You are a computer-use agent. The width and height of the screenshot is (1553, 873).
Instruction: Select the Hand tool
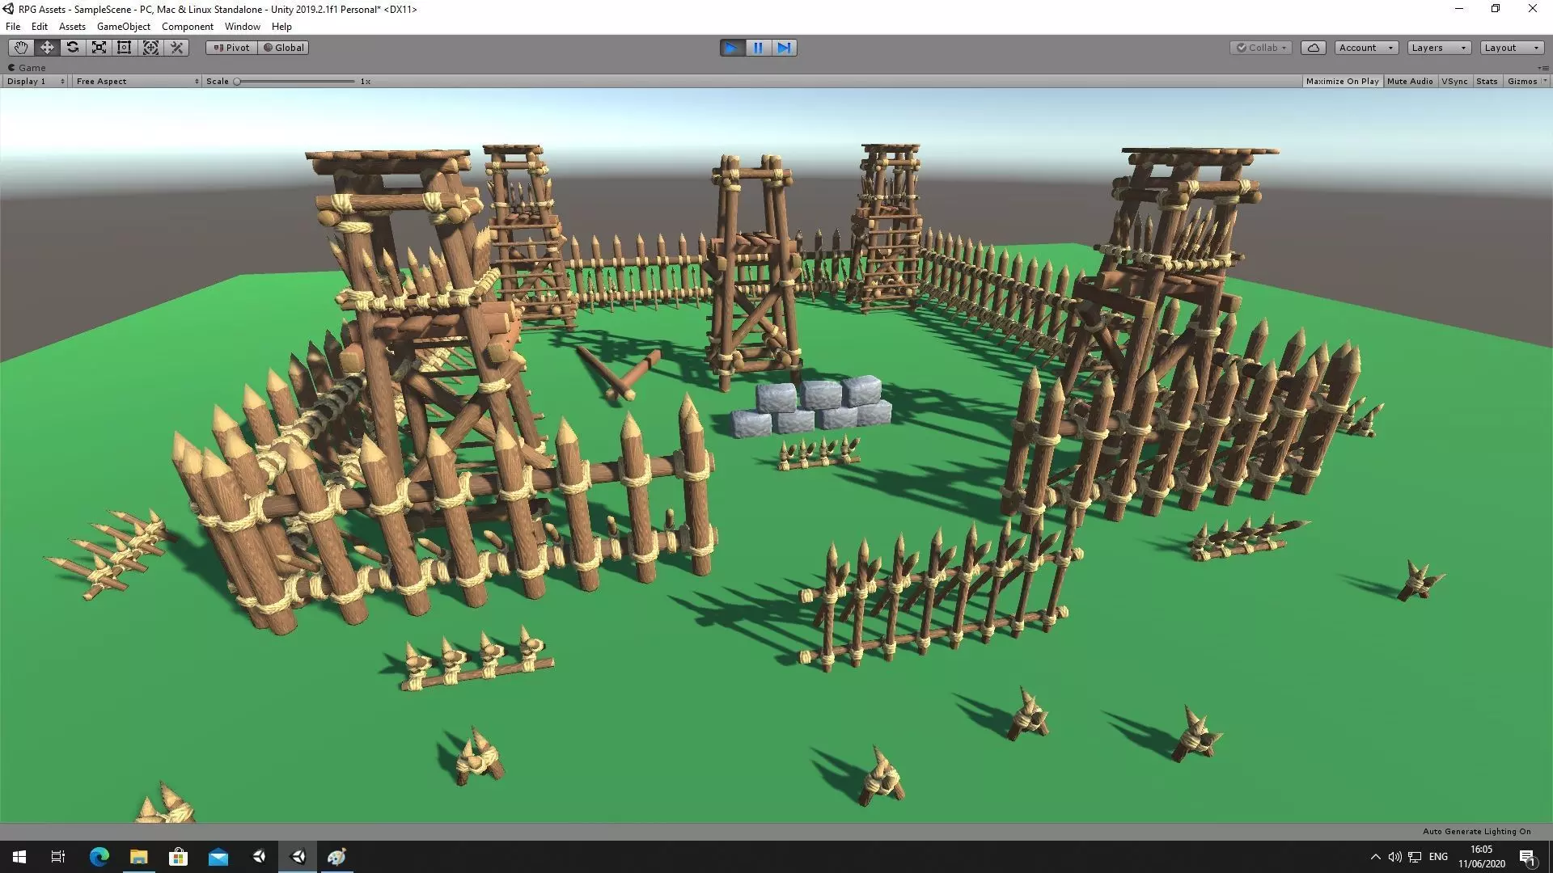pos(21,48)
